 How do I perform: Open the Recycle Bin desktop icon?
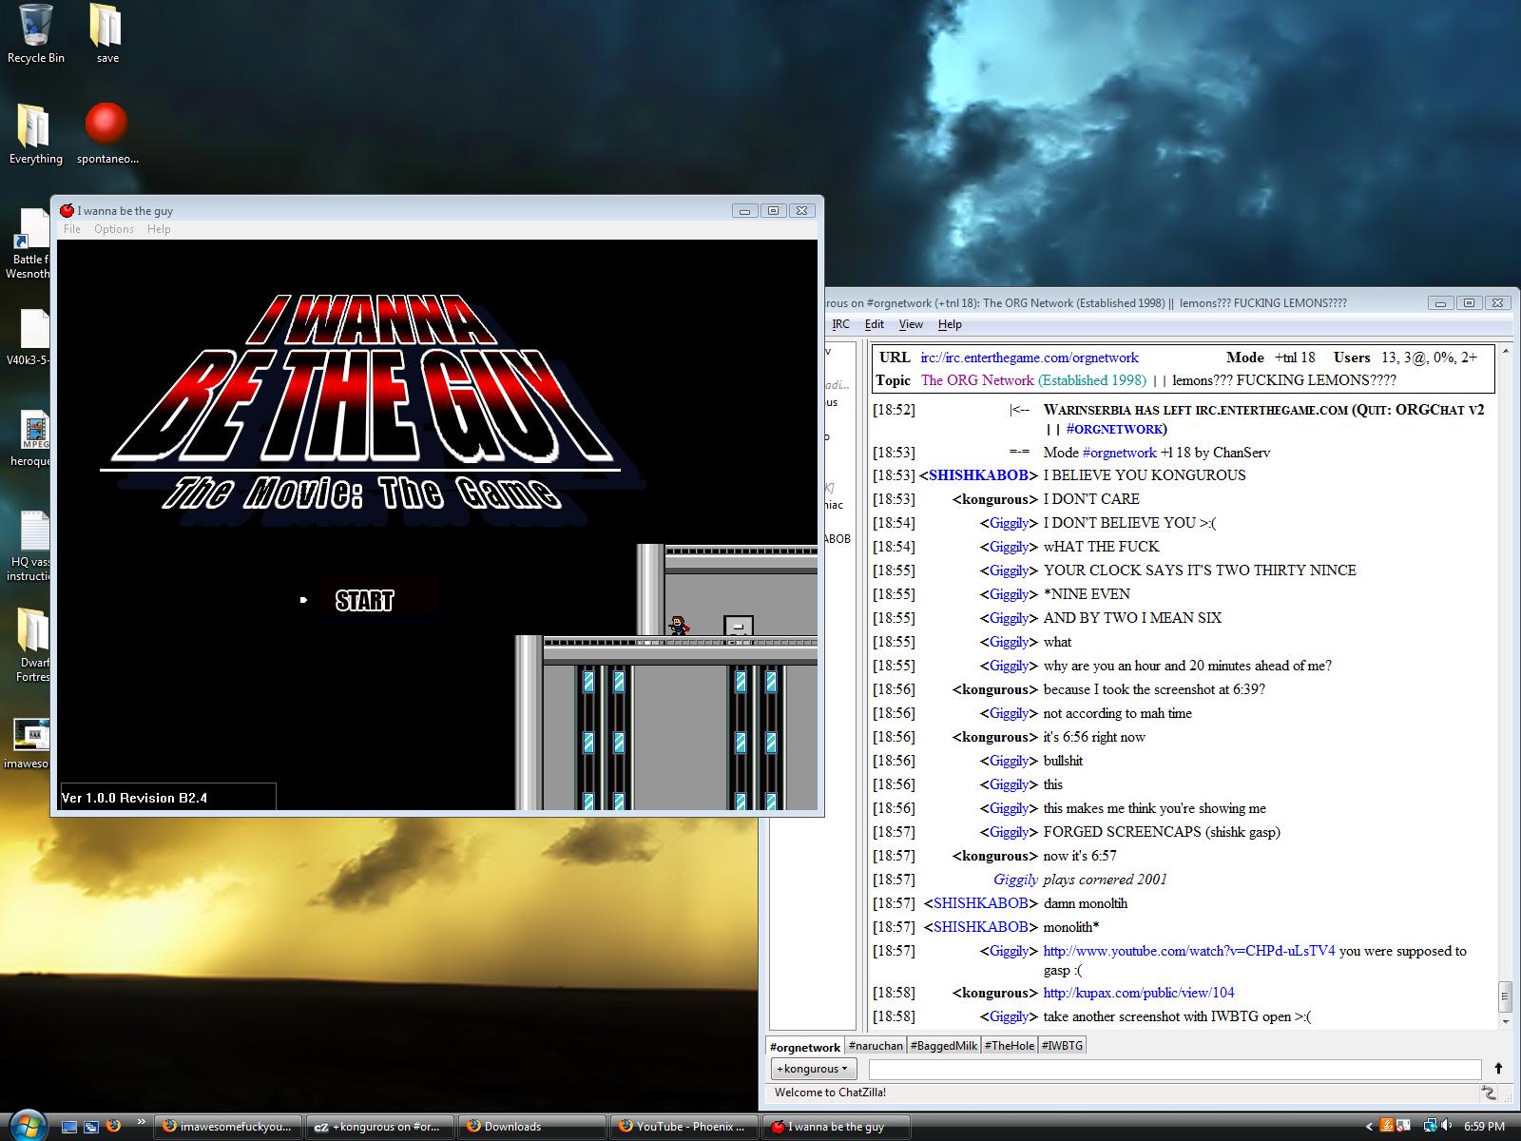click(35, 34)
